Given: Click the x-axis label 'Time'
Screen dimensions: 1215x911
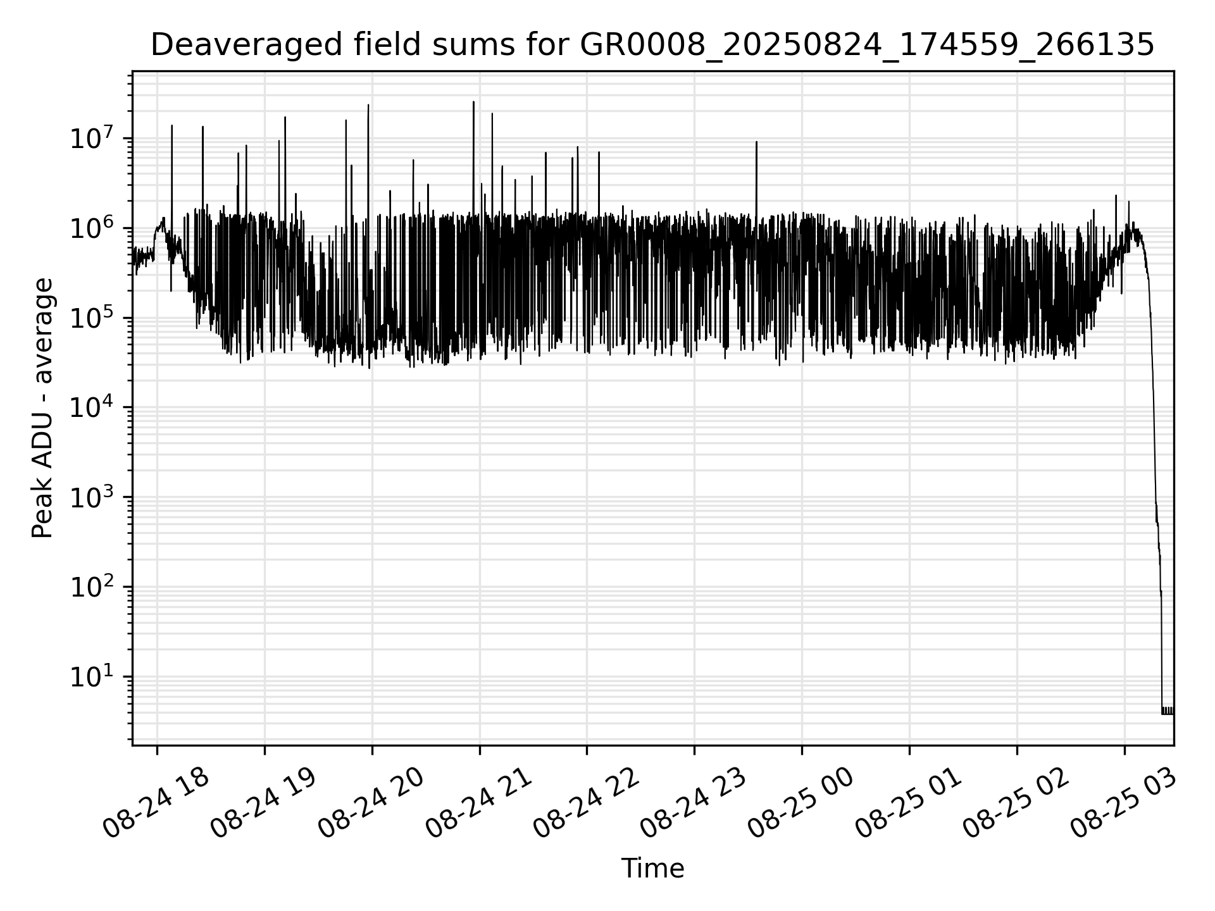Looking at the screenshot, I should [652, 869].
